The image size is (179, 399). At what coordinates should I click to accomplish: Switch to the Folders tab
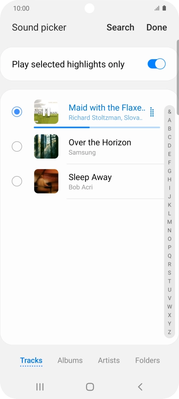[x=148, y=360]
